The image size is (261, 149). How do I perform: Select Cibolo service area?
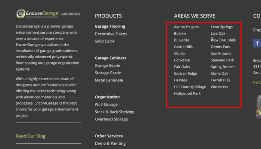click(180, 53)
